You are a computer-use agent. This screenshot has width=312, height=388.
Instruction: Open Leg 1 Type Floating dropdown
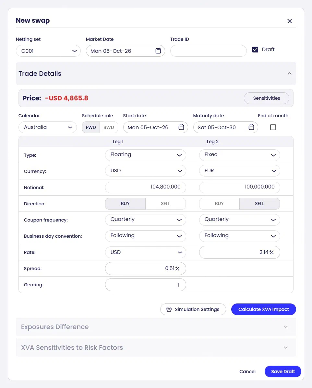[x=146, y=155]
